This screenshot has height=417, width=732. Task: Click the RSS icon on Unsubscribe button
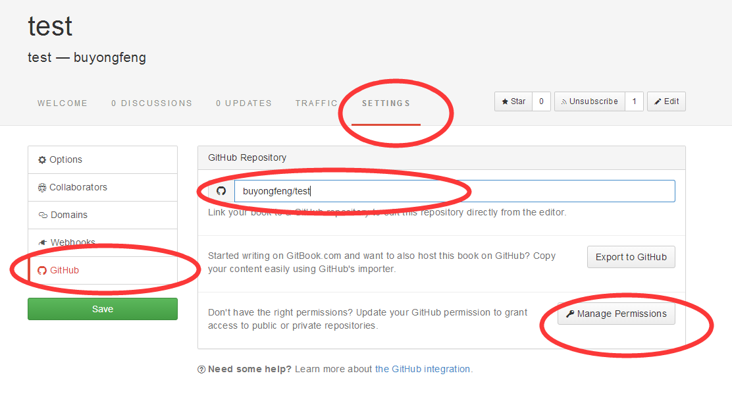(564, 101)
